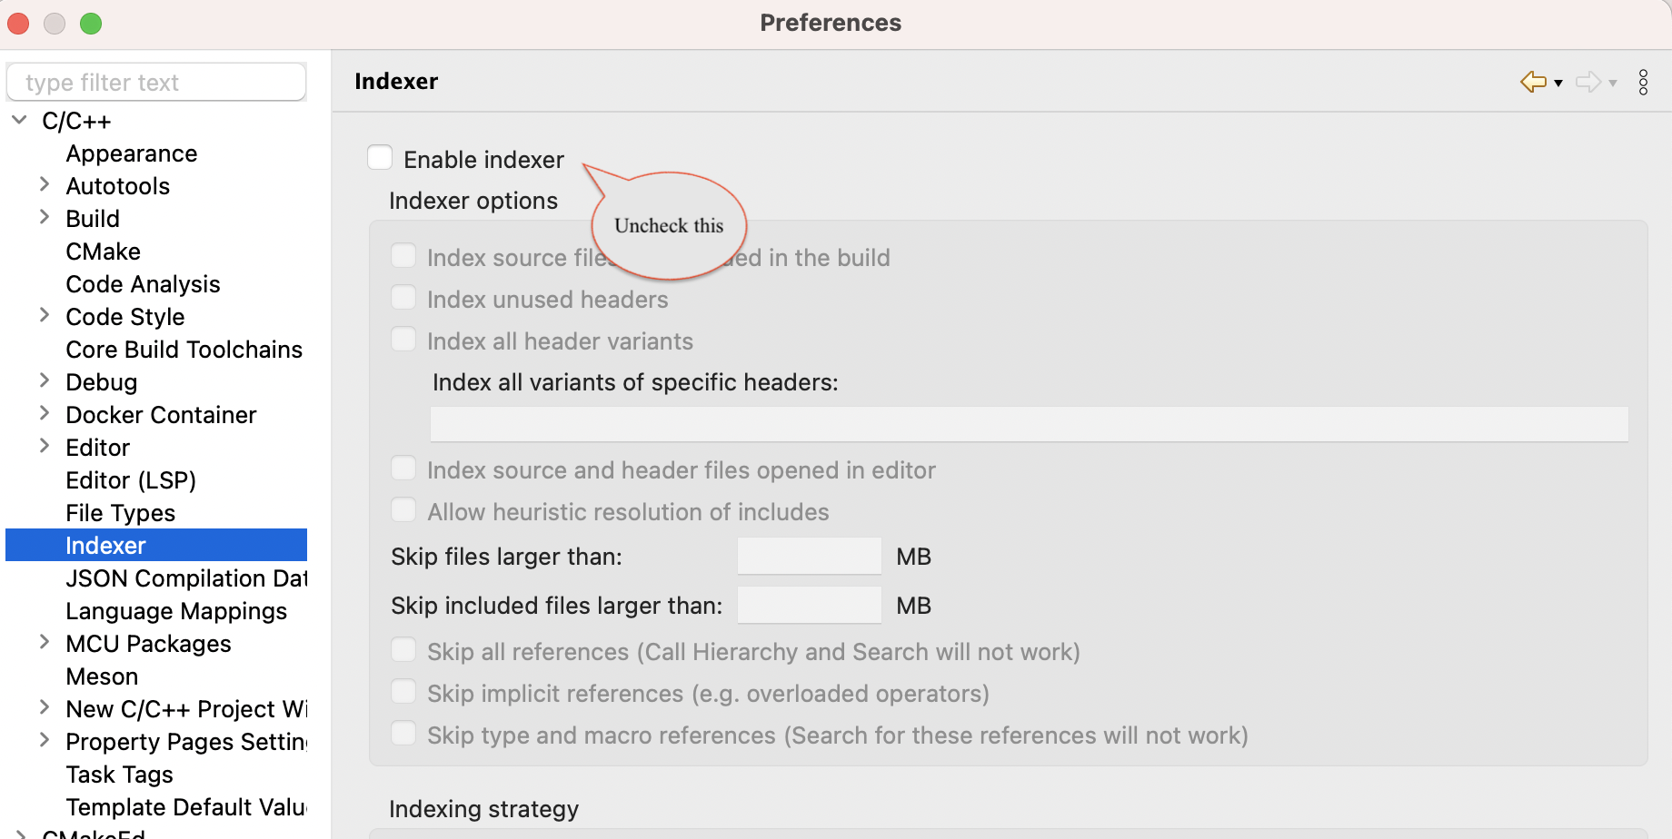Toggle Skip implicit references checkbox
Image resolution: width=1672 pixels, height=839 pixels.
403,690
